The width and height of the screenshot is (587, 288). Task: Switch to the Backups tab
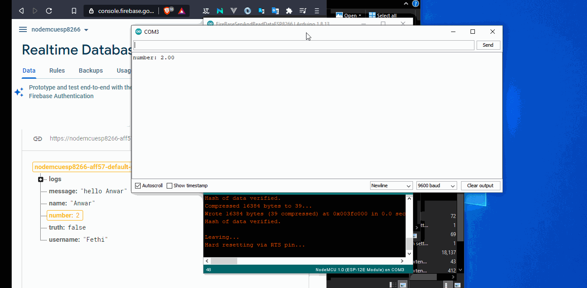[x=91, y=70]
